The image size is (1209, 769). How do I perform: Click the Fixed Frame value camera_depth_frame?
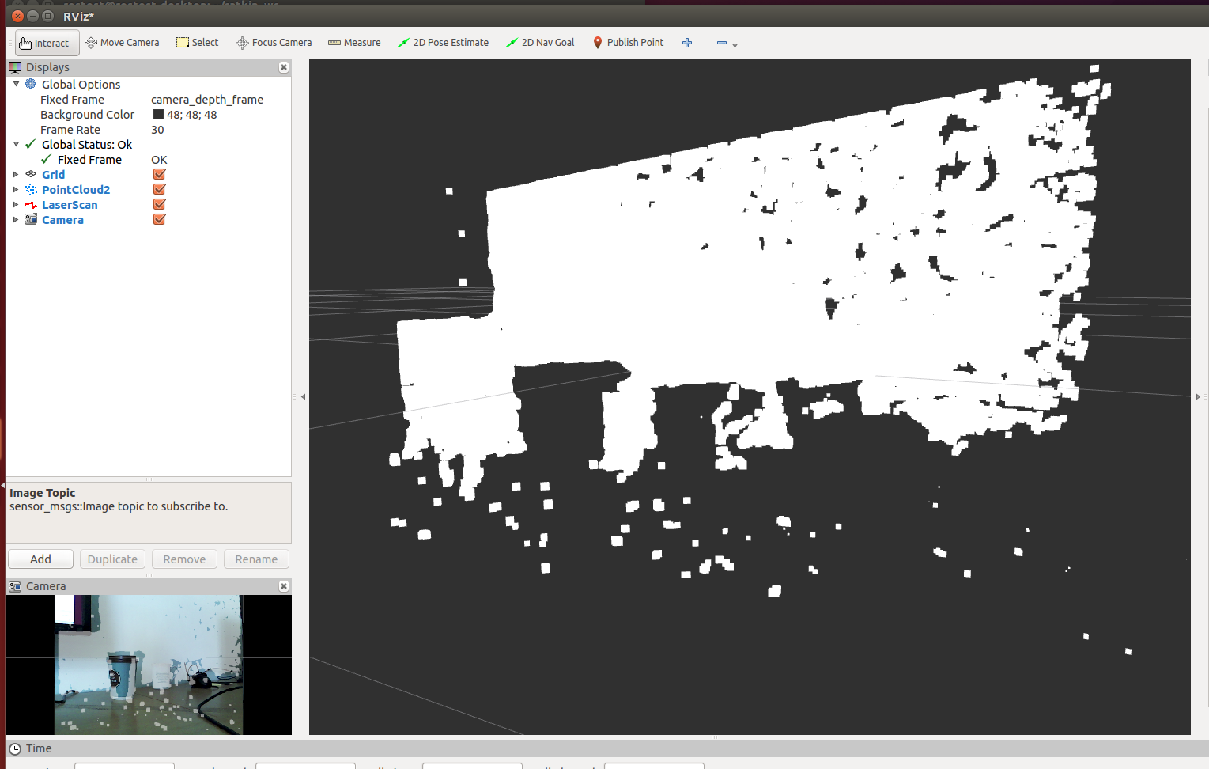click(207, 100)
